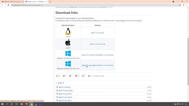Show hidden system tray icons
Viewport: 189px width, 106px height.
point(173,104)
